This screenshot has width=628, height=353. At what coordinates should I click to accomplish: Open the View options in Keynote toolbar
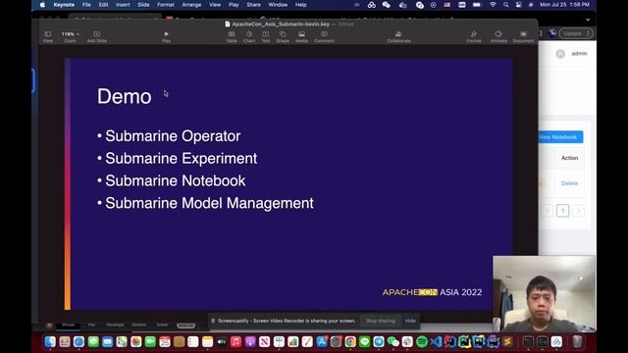(48, 36)
